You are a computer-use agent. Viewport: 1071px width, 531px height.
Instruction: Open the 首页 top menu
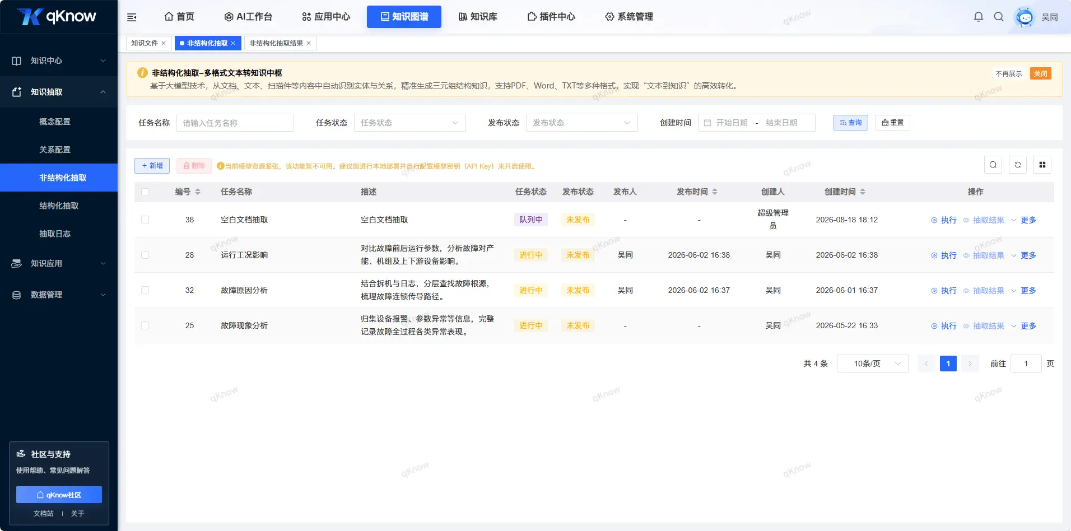[x=179, y=17]
